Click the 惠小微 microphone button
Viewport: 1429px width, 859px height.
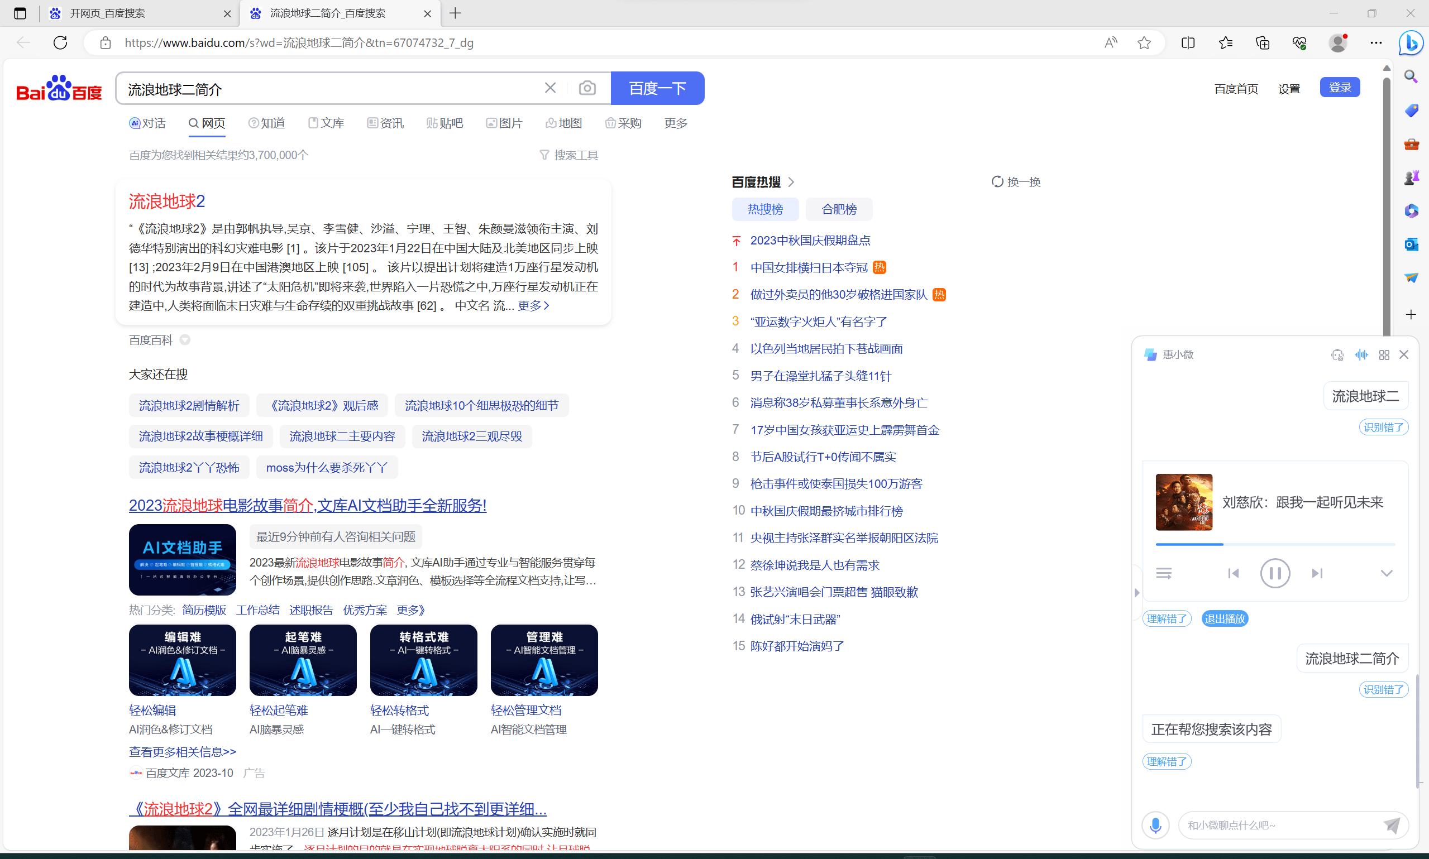1155,825
